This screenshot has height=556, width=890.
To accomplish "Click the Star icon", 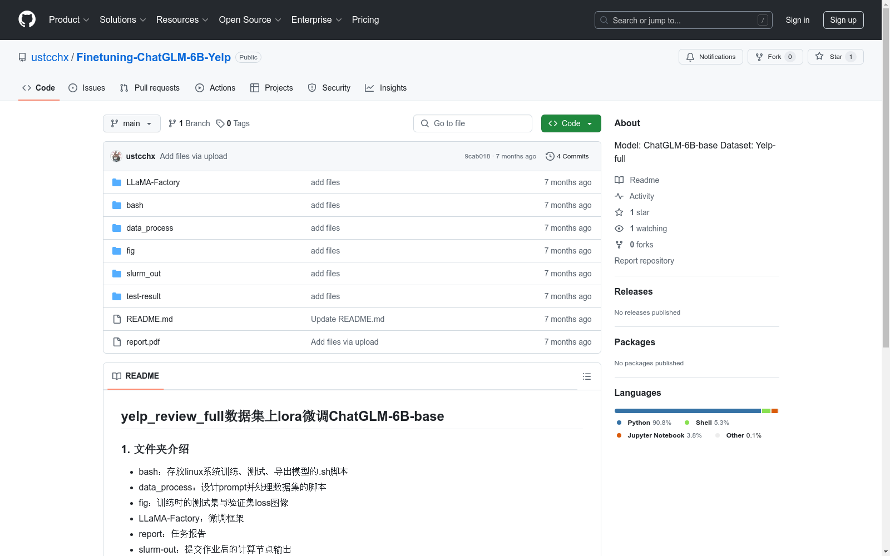I will pyautogui.click(x=819, y=56).
